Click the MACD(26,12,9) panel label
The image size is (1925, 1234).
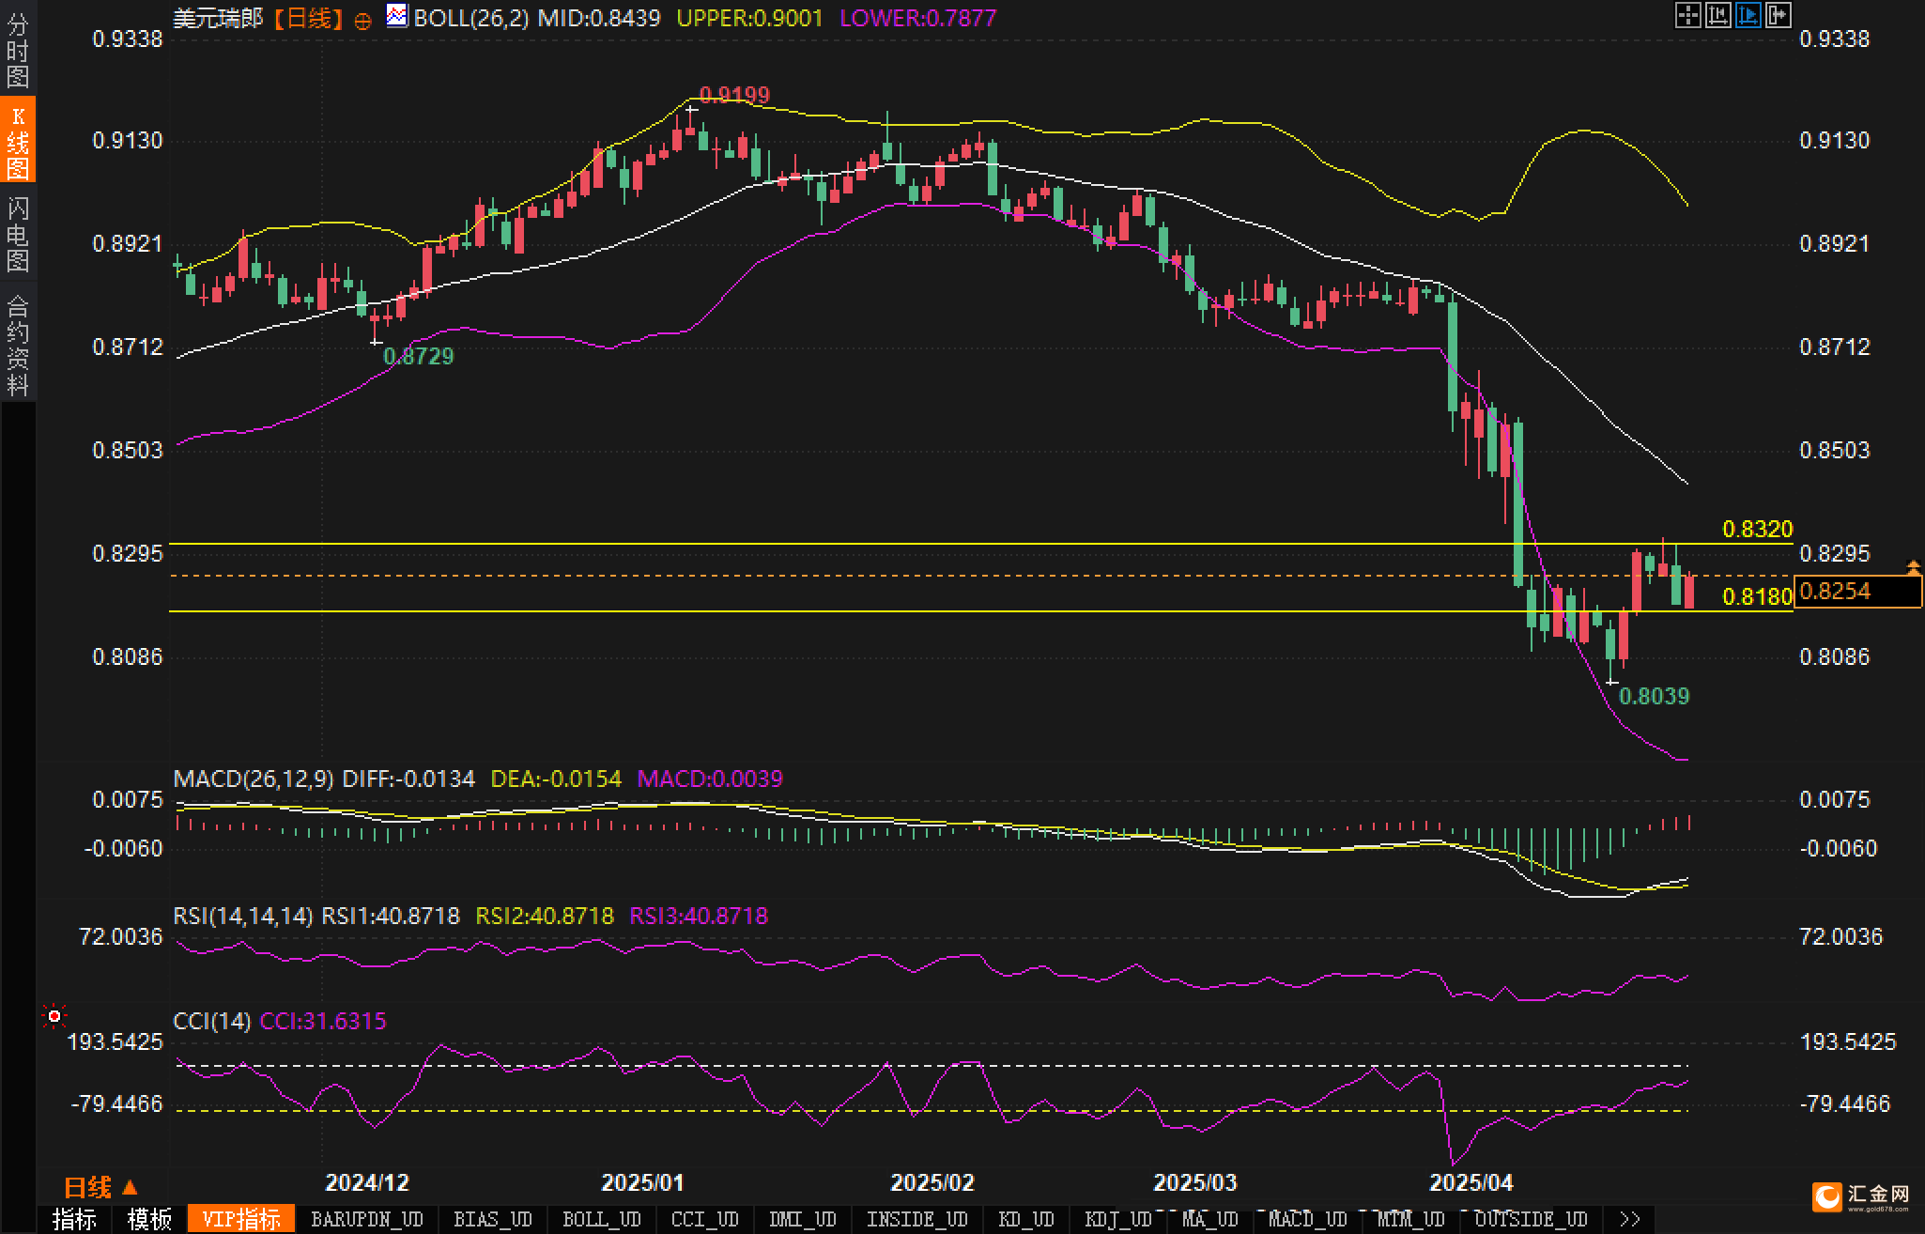point(254,779)
